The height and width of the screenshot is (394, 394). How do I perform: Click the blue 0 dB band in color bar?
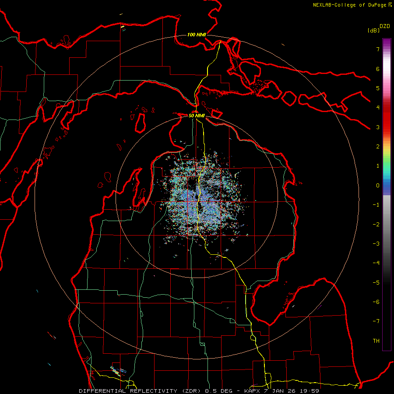387,186
